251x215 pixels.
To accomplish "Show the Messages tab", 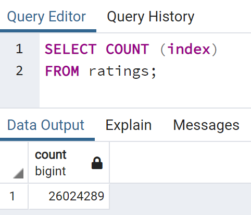I will [x=206, y=125].
